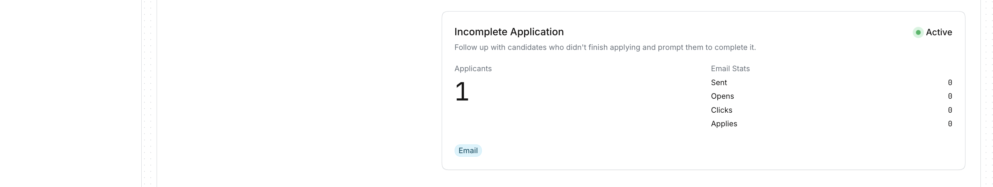The height and width of the screenshot is (187, 993).
Task: Click the dotted vertical strip left of content
Action: [149, 93]
